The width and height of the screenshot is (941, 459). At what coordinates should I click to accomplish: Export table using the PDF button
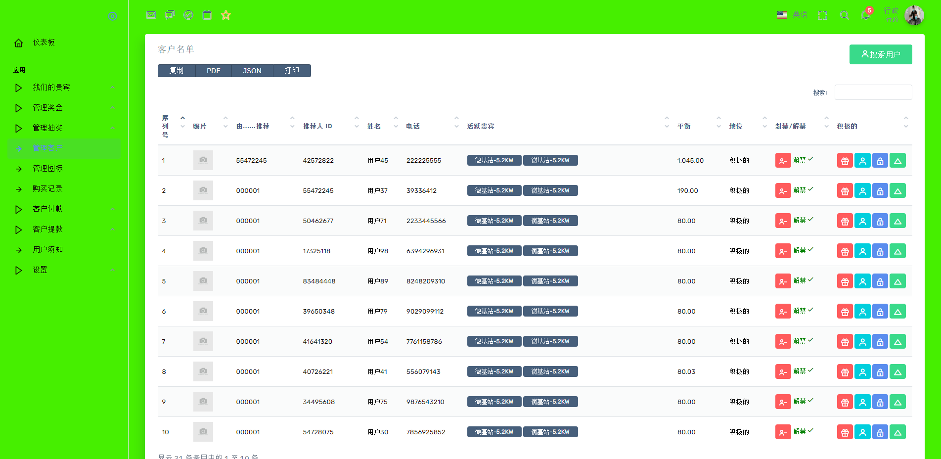tap(213, 71)
